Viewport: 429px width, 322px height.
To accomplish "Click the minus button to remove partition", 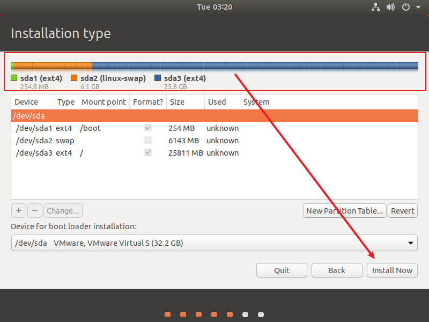I will tap(35, 210).
